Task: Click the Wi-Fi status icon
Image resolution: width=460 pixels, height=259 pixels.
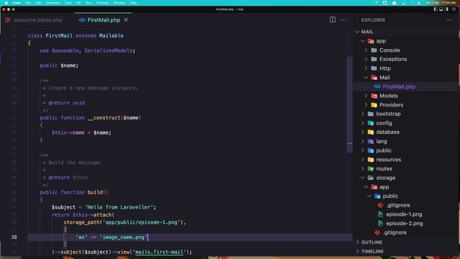Action: pos(377,3)
